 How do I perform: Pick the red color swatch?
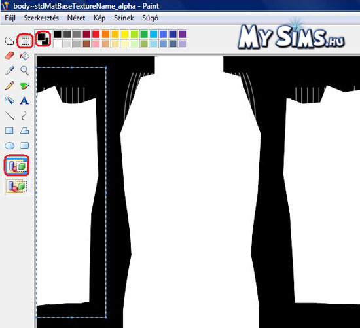[96, 34]
